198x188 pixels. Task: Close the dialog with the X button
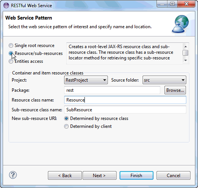186,4
